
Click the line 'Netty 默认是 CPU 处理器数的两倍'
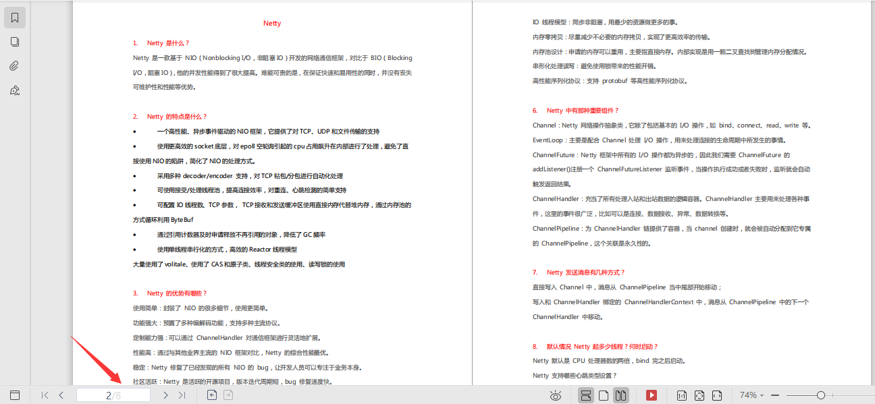pyautogui.click(x=609, y=361)
